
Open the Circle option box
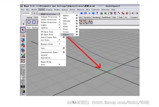tap(77, 32)
